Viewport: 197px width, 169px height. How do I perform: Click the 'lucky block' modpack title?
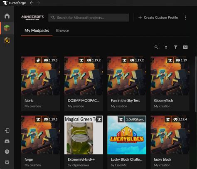coord(163,159)
